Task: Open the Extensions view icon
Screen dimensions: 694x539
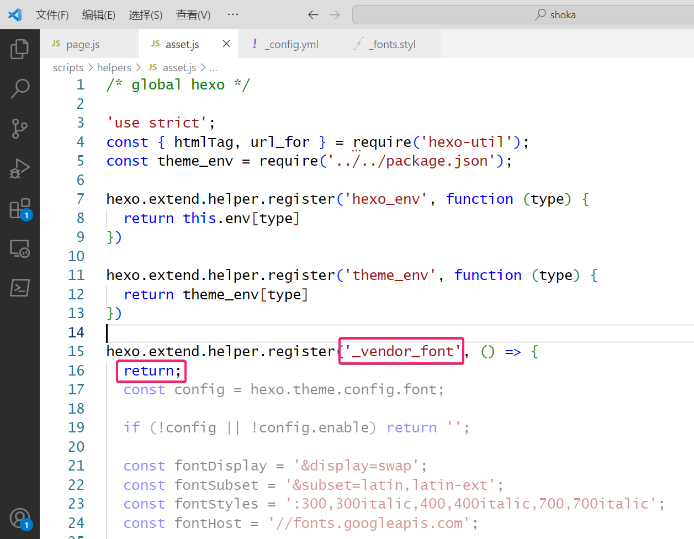Action: (x=20, y=209)
